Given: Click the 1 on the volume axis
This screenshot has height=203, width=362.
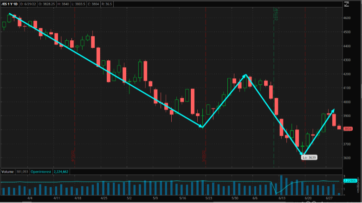Looking at the screenshot, I should pyautogui.click(x=344, y=189).
